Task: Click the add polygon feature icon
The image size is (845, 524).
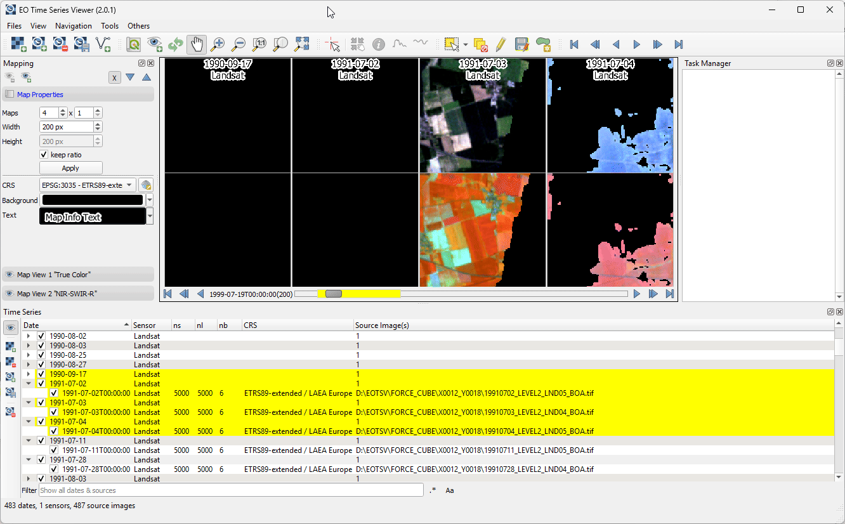Action: tap(543, 44)
